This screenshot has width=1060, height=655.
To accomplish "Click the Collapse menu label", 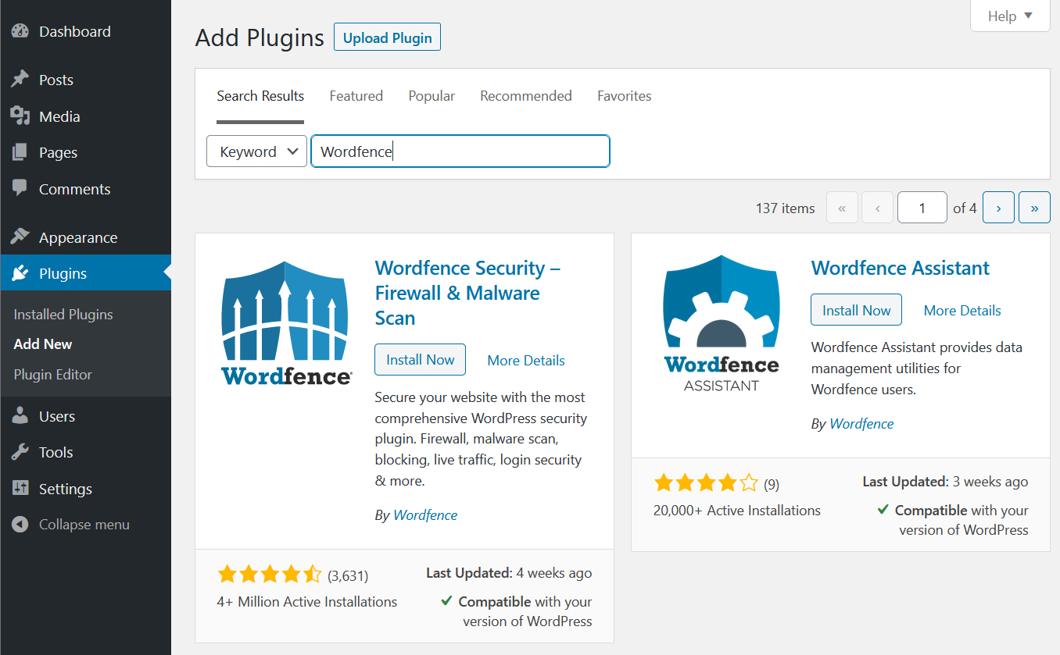I will pos(84,525).
